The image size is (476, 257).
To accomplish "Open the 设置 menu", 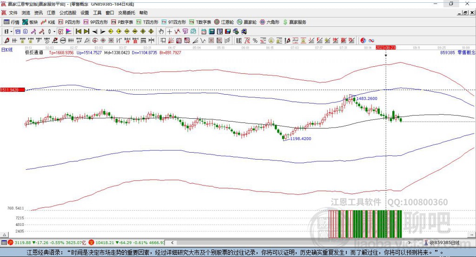I will (85, 13).
